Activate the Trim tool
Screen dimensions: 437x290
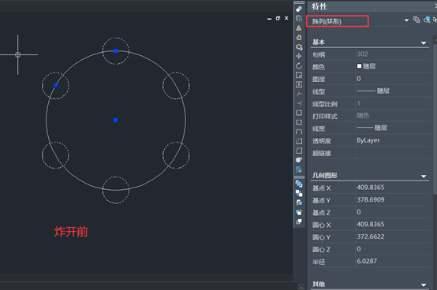coord(299,94)
